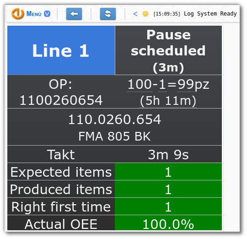247x239 pixels.
Task: Click the underlined '99pz' remaining quantity
Action: click(193, 85)
